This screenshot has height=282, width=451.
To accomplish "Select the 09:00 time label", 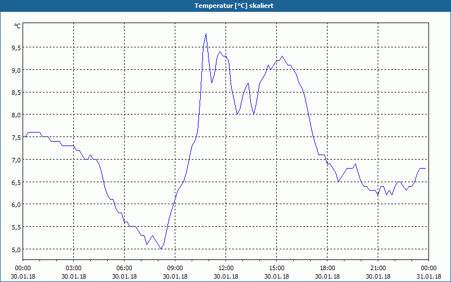I will 175,268.
